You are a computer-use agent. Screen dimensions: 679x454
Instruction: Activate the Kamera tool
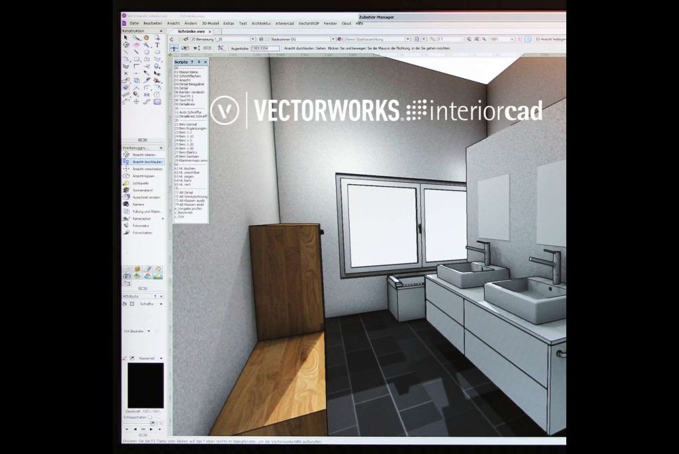[x=139, y=204]
